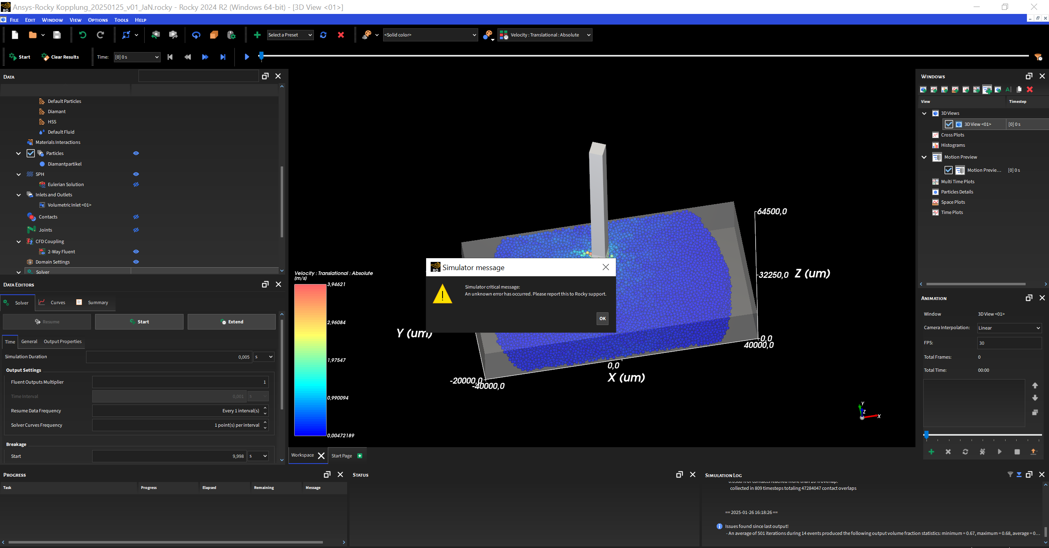
Task: Click the blue rotate view icon
Action: (x=196, y=35)
